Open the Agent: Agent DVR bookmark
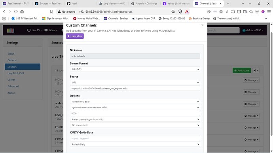The width and height of the screenshot is (273, 153). coord(144,19)
